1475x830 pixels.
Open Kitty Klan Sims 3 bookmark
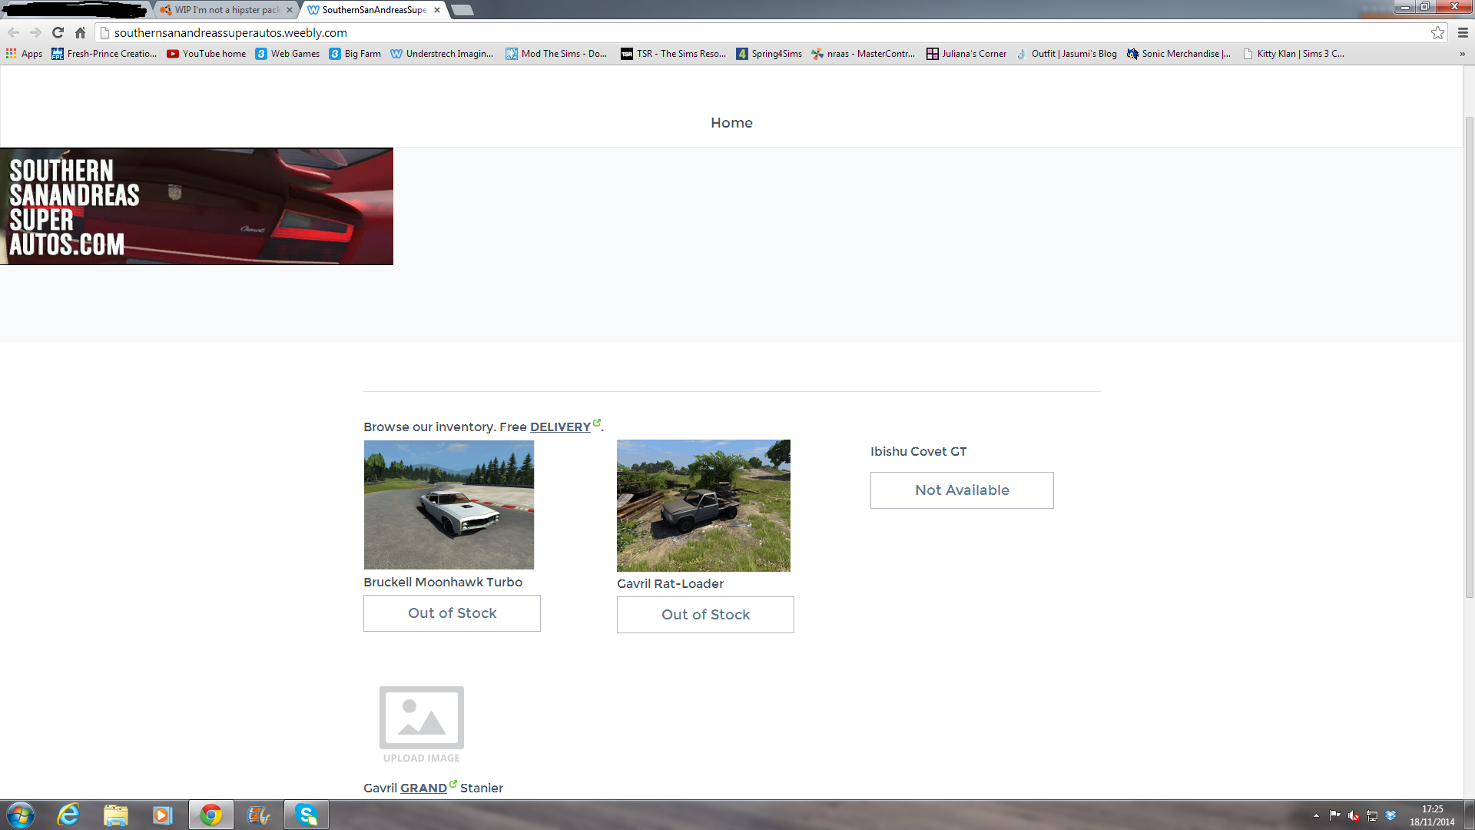pos(1294,54)
